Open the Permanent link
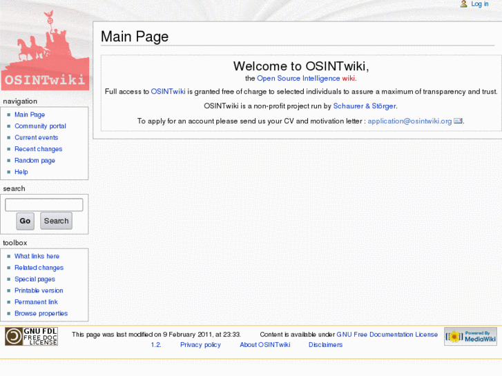 pos(36,302)
